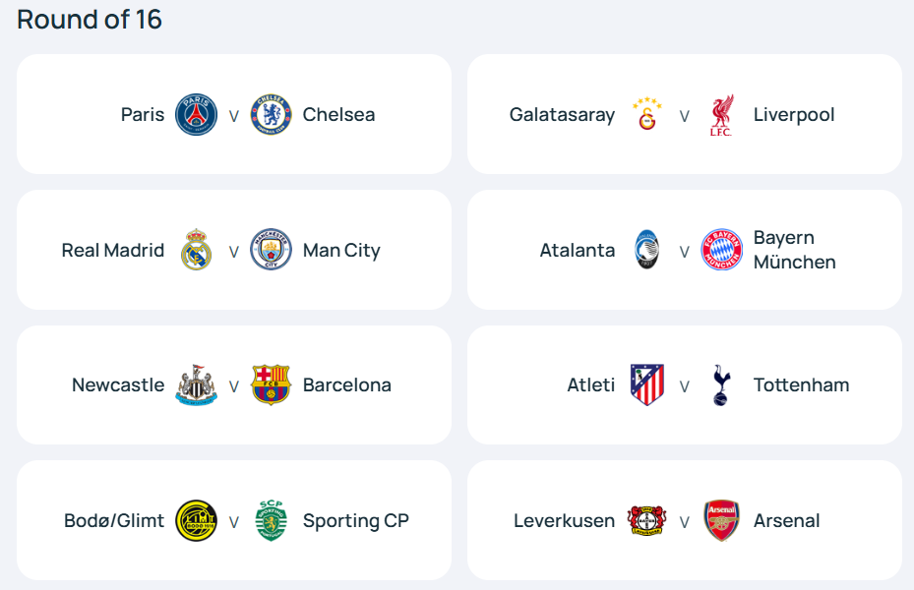914x590 pixels.
Task: Click the FC Barcelona blaugrana badge
Action: point(273,384)
